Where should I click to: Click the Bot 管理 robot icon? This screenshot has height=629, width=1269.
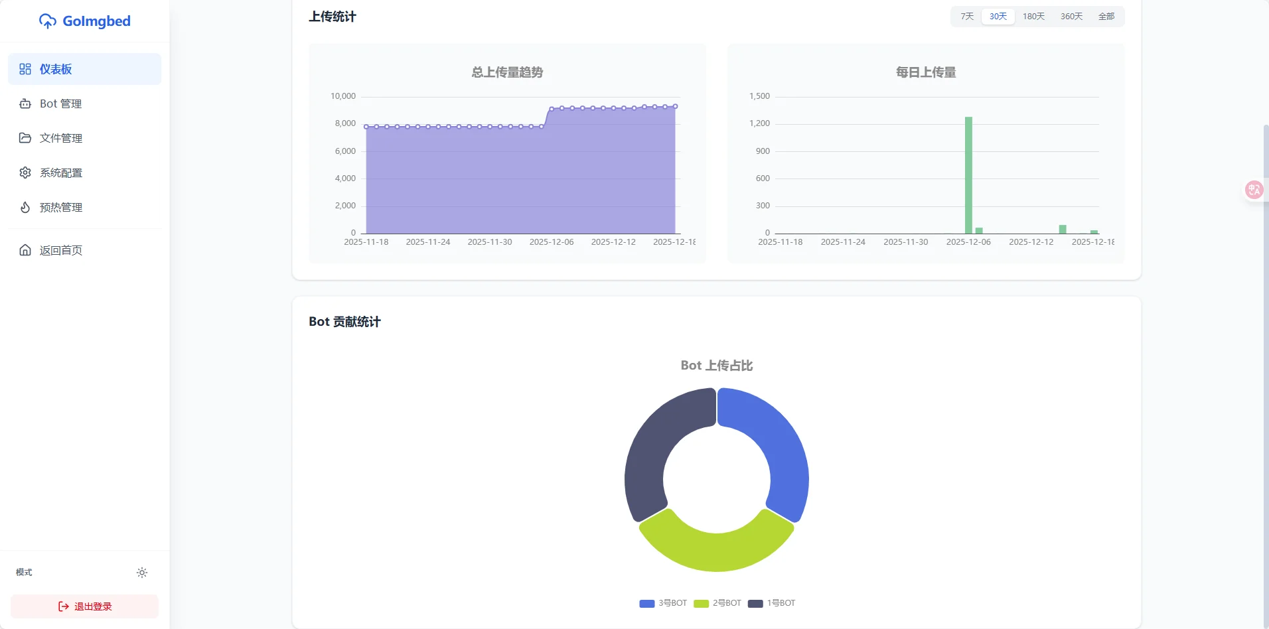pyautogui.click(x=25, y=104)
